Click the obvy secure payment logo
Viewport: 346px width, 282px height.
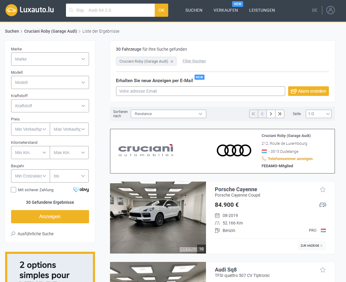point(81,190)
